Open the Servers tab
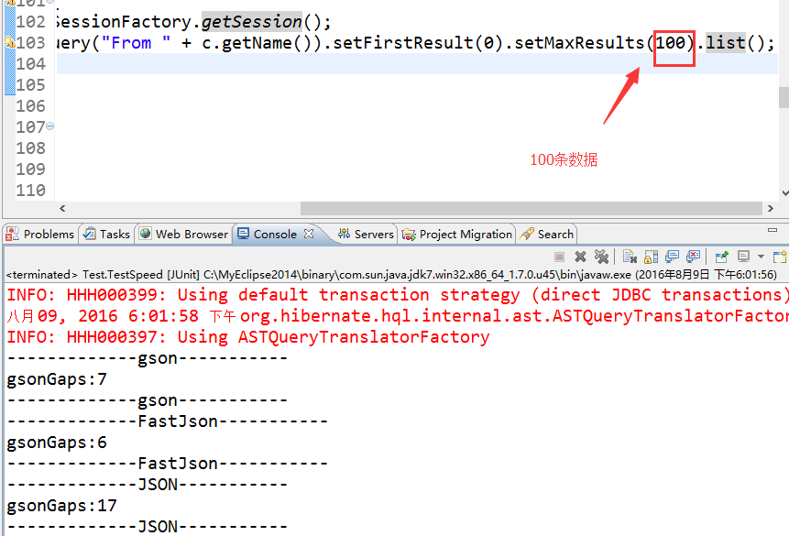789x536 pixels. pyautogui.click(x=366, y=234)
